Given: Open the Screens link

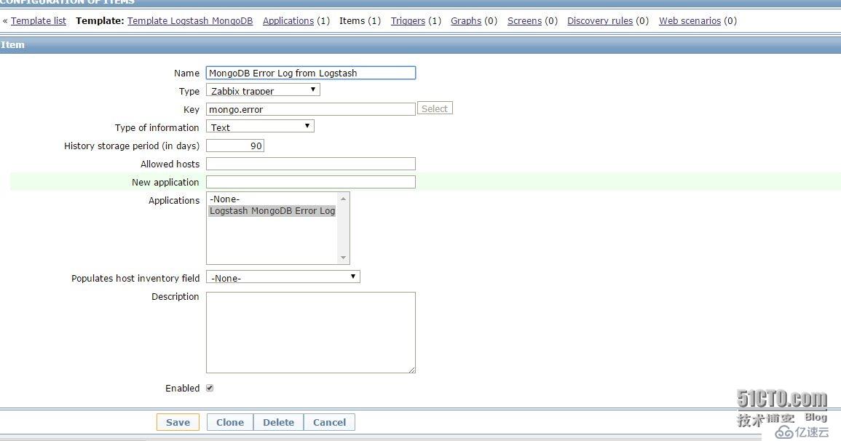Looking at the screenshot, I should [524, 21].
